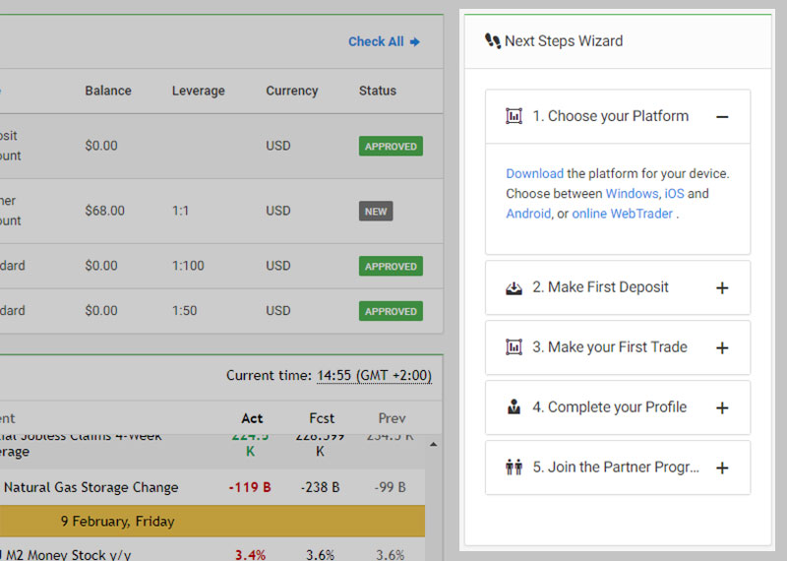Click the footsteps icon beside Next Steps Wizard

(x=493, y=41)
